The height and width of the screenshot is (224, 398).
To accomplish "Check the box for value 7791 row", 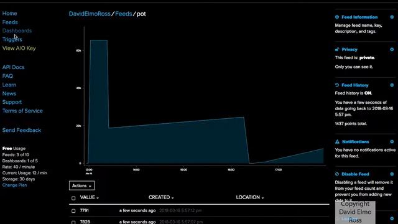I will click(73, 211).
